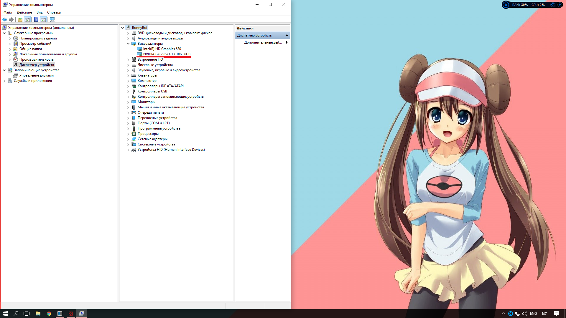Image resolution: width=566 pixels, height=318 pixels.
Task: Open the Файл menu
Action: [x=8, y=12]
